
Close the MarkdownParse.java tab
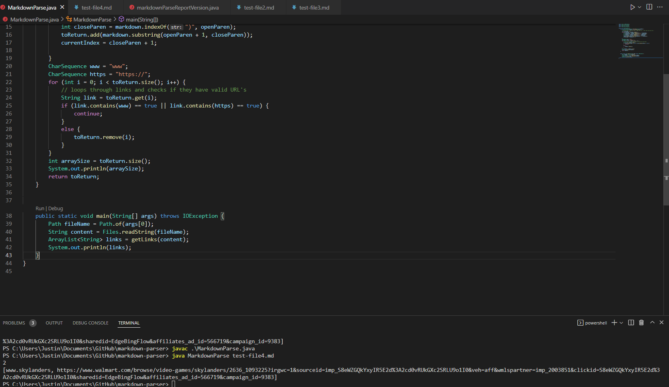click(62, 7)
